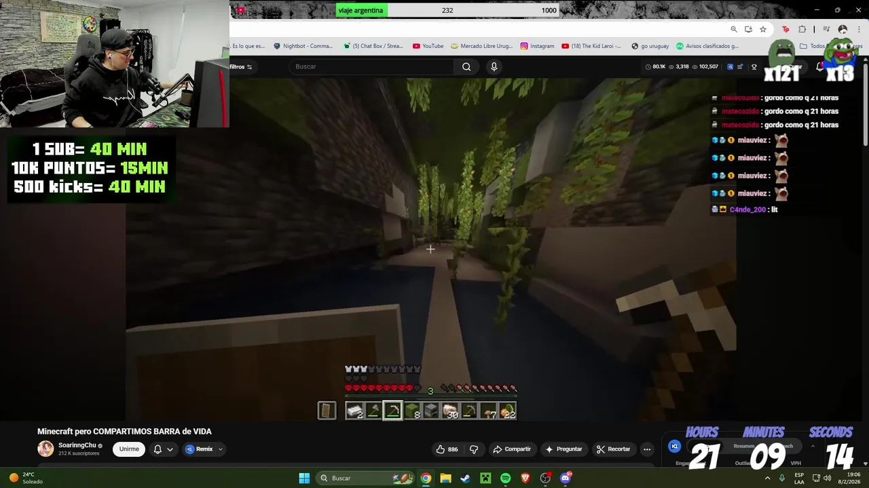869x488 pixels.
Task: Dislike the Minecraft video
Action: click(474, 449)
